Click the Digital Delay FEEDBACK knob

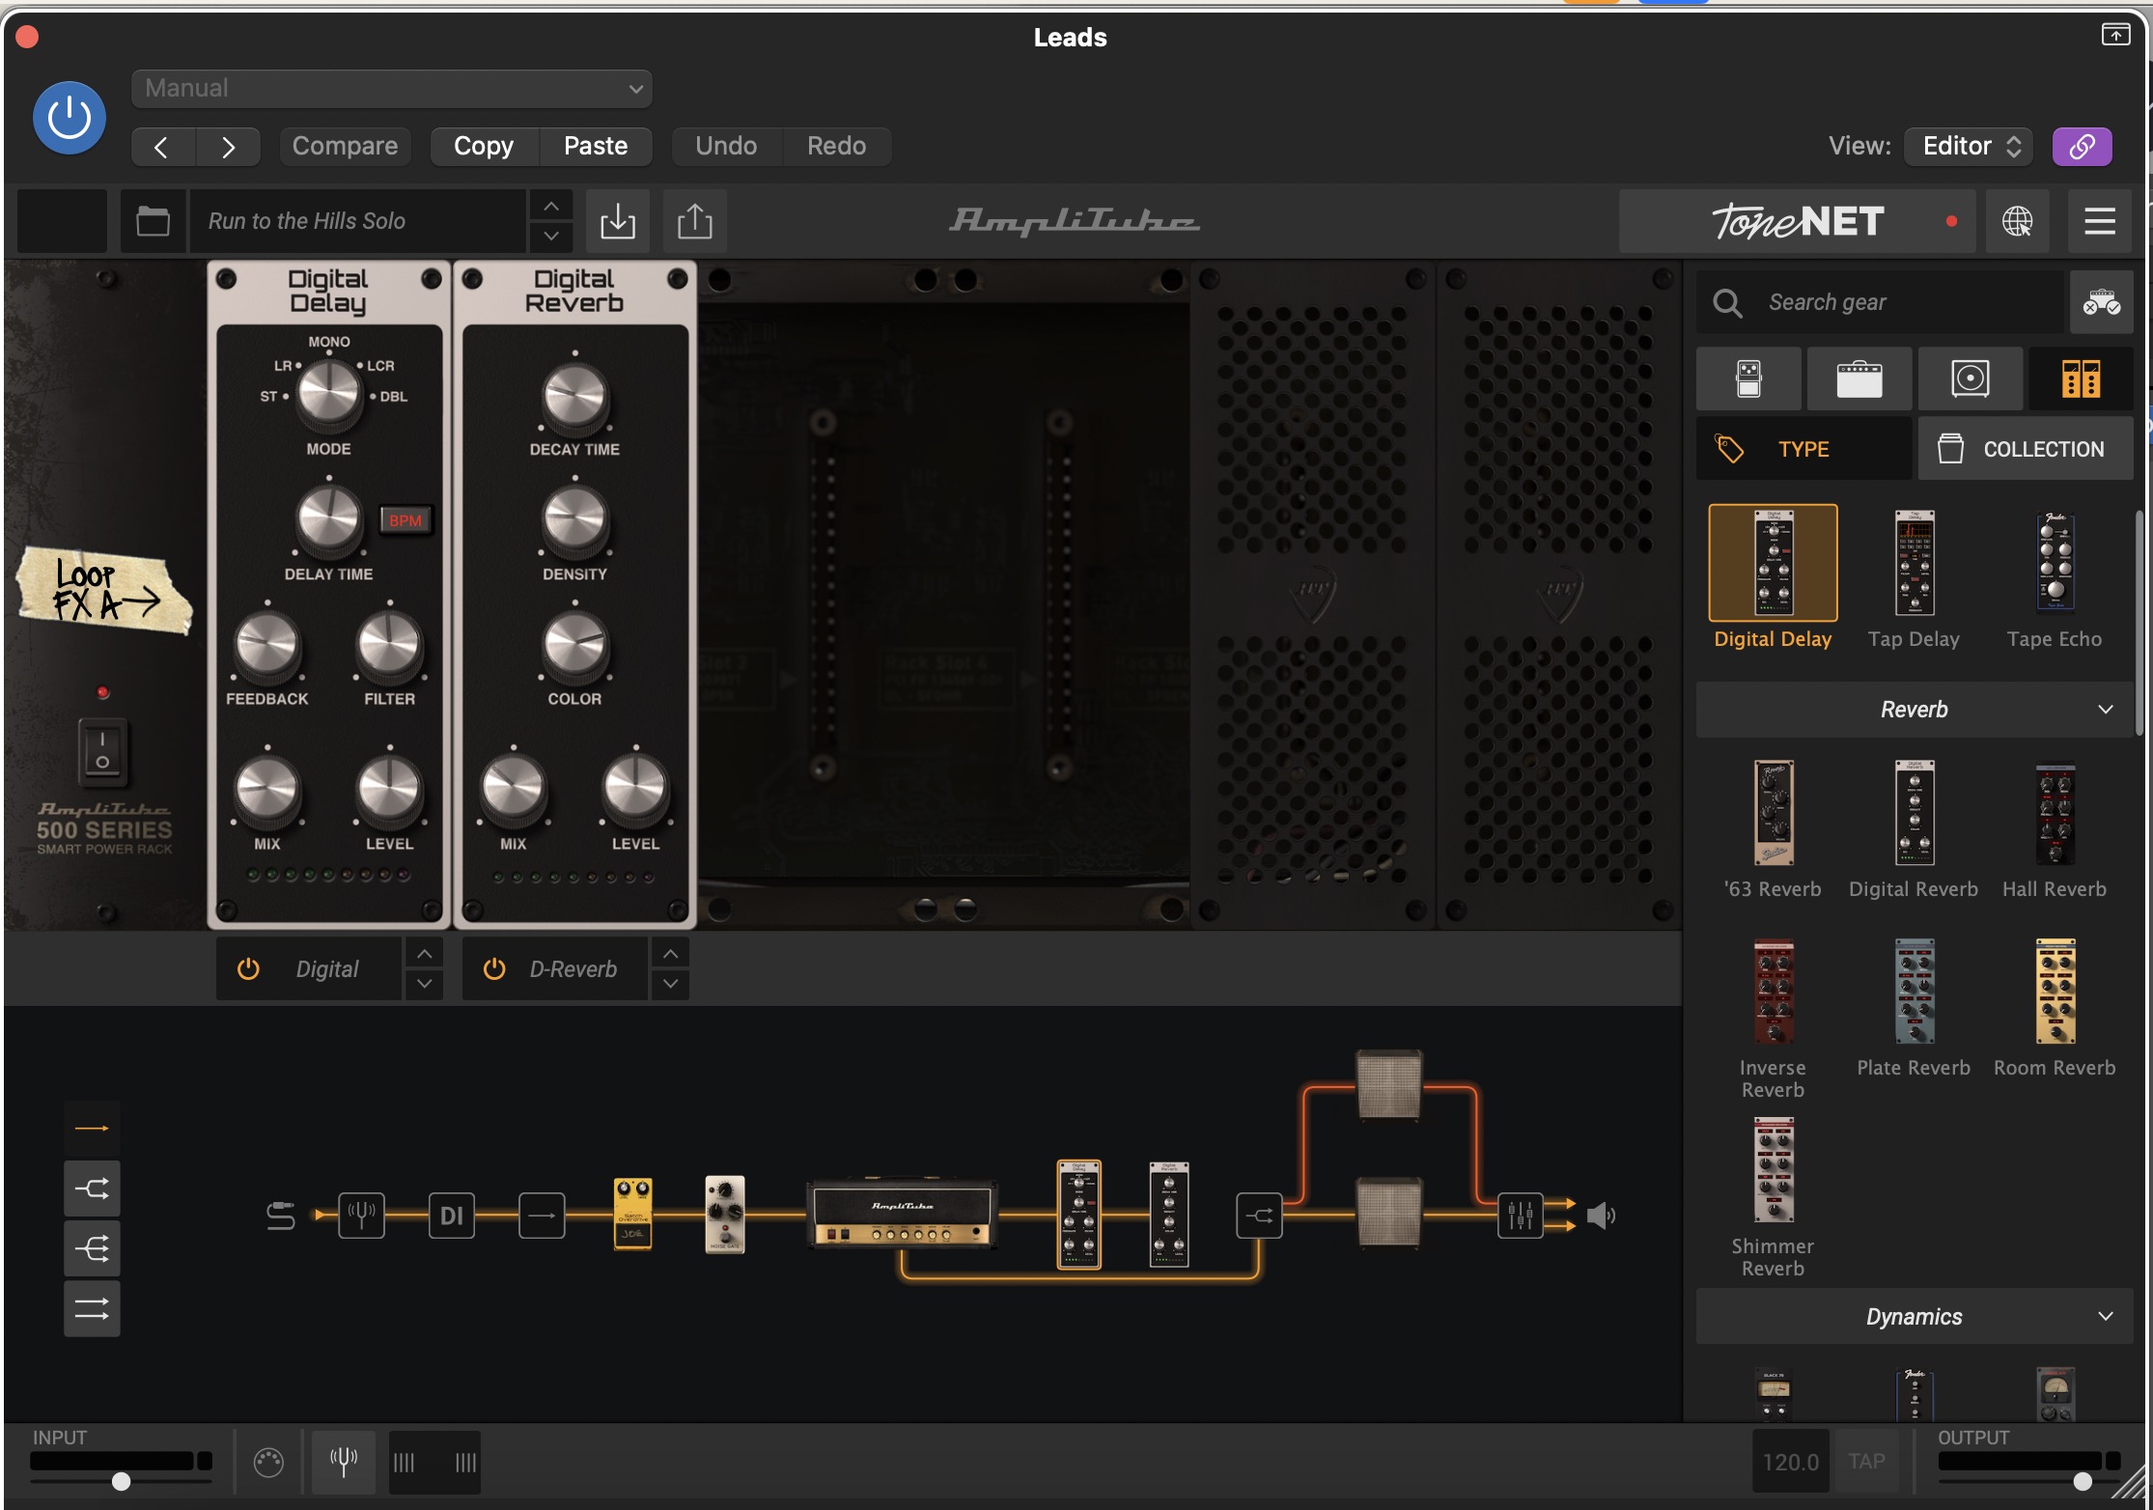266,645
